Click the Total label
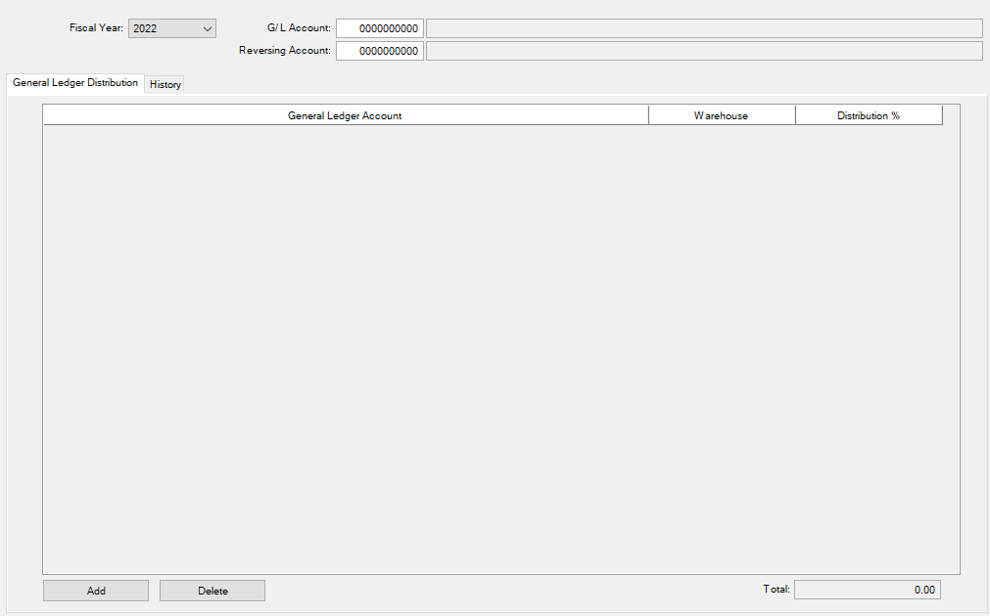The height and width of the screenshot is (616, 990). pos(776,590)
